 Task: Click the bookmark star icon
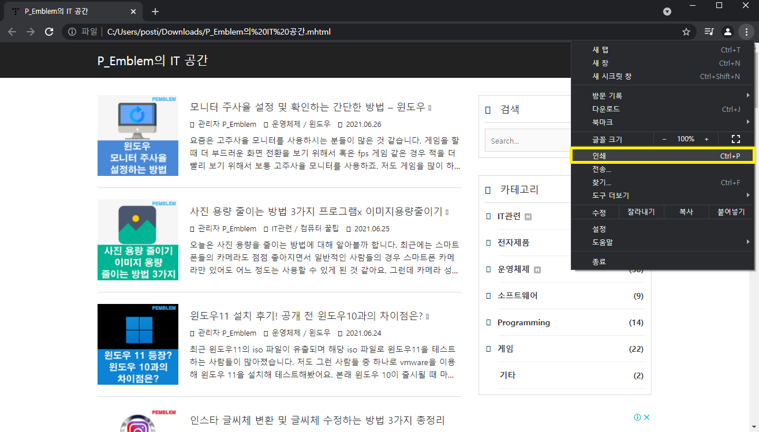click(686, 32)
